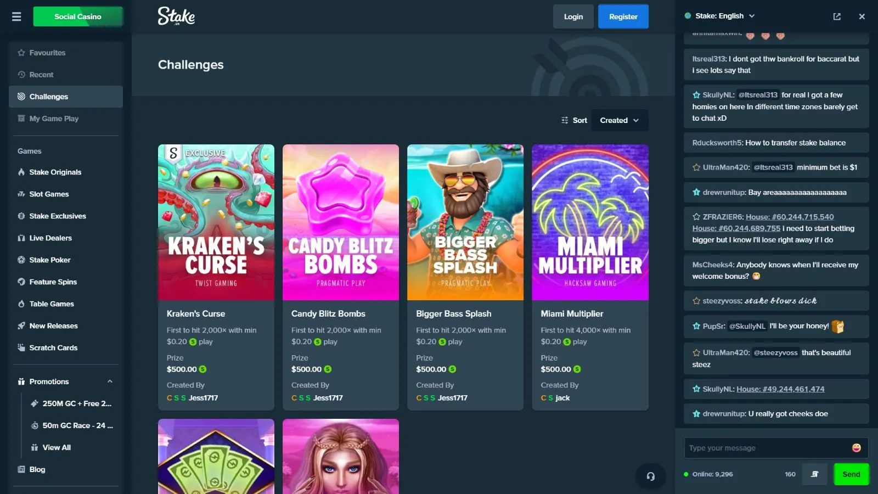Open Recent in sidebar
878x494 pixels.
click(66, 75)
